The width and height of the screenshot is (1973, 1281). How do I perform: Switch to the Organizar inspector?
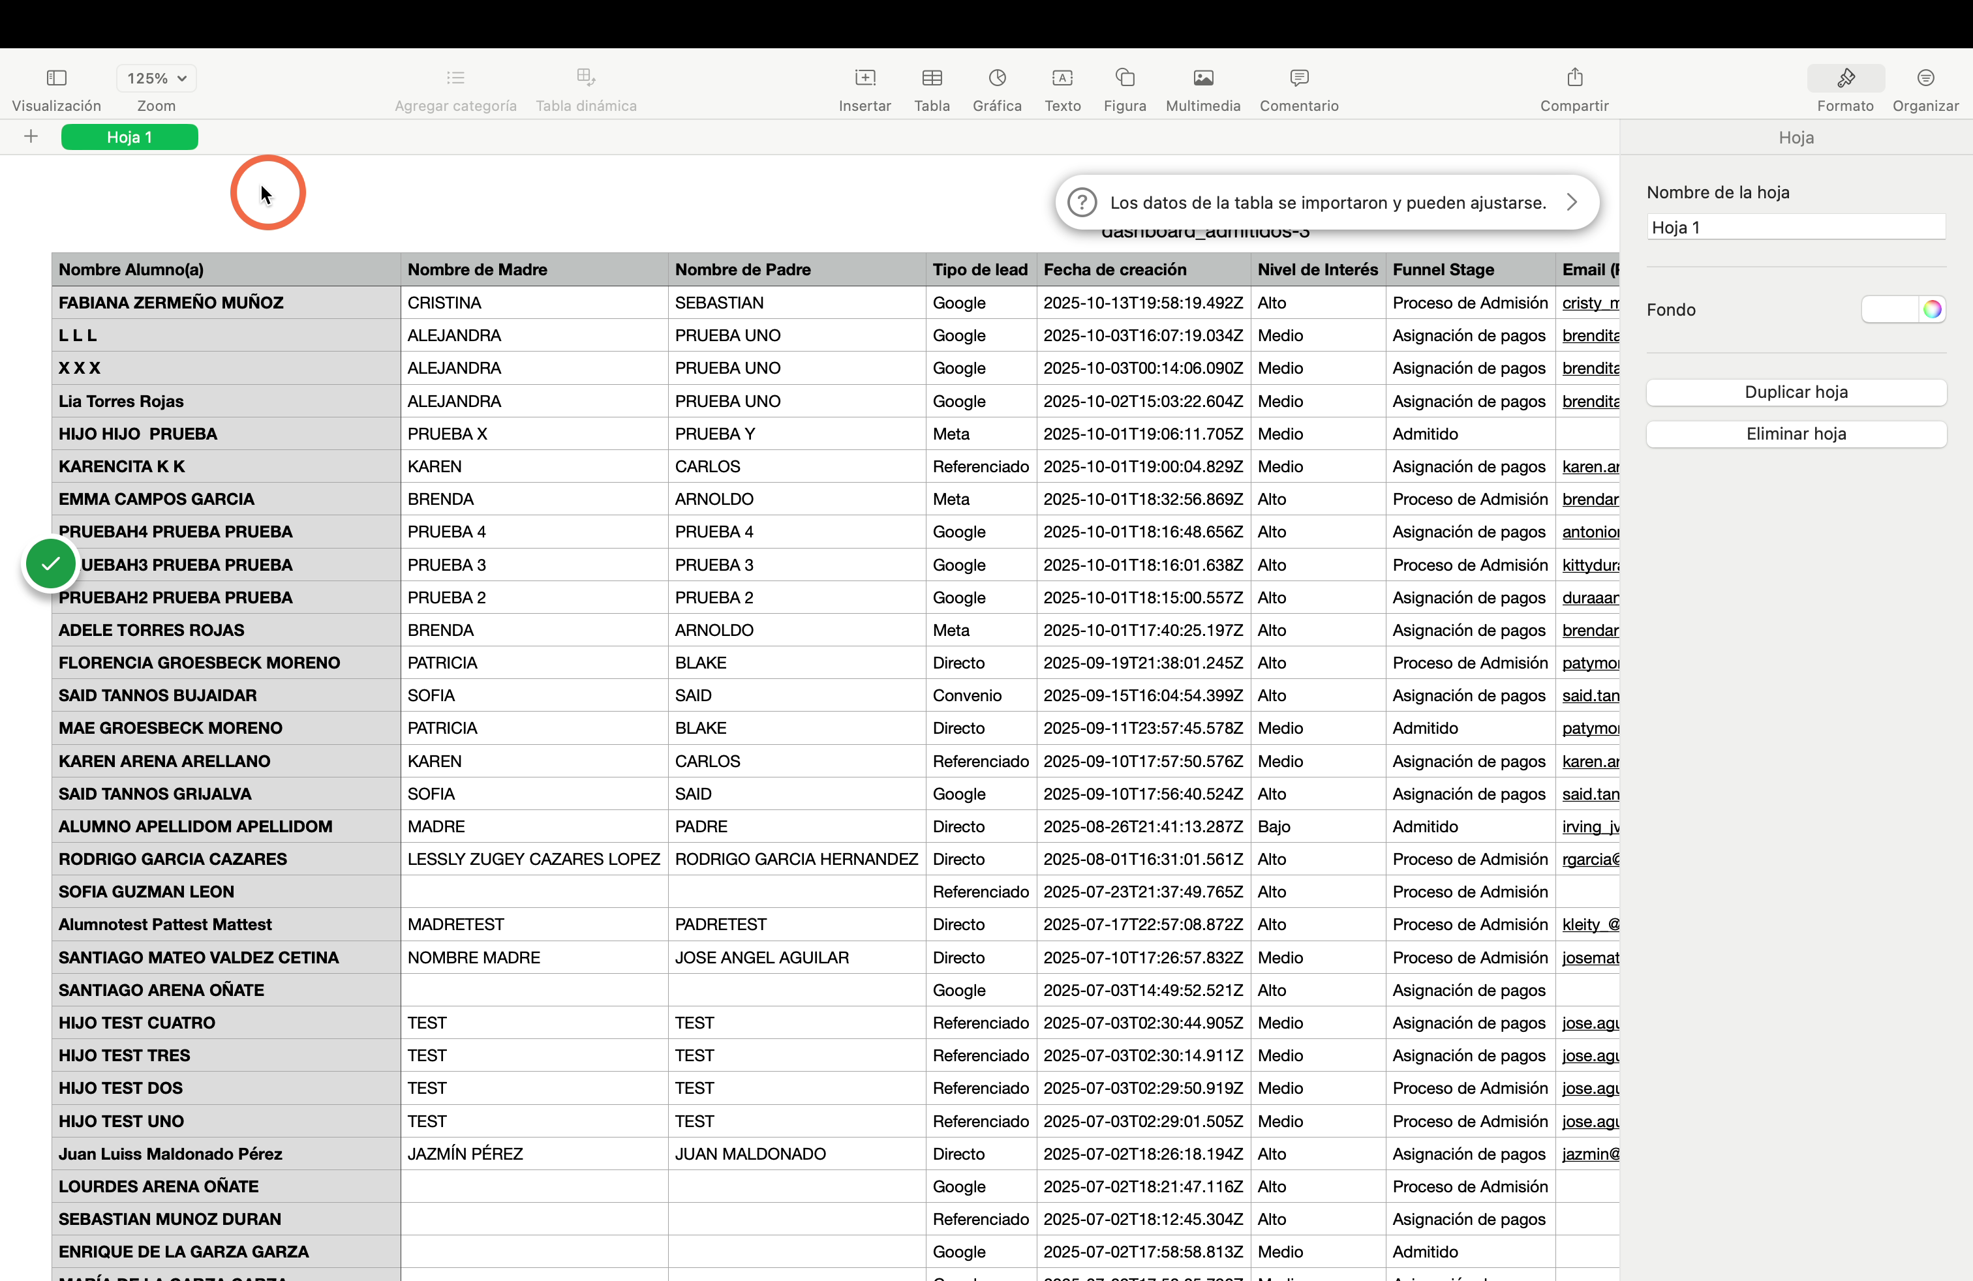point(1925,78)
